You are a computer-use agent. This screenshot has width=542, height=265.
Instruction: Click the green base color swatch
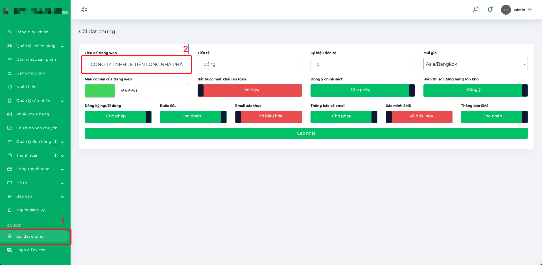click(100, 91)
